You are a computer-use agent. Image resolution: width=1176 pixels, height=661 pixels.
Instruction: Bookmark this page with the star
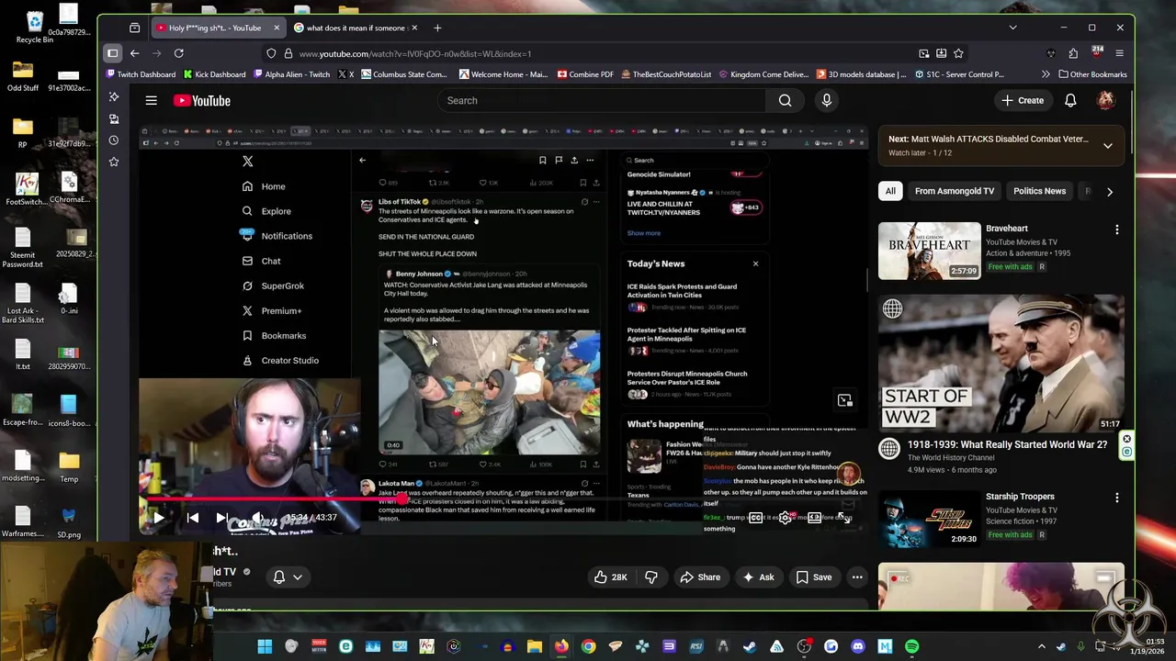pos(958,53)
